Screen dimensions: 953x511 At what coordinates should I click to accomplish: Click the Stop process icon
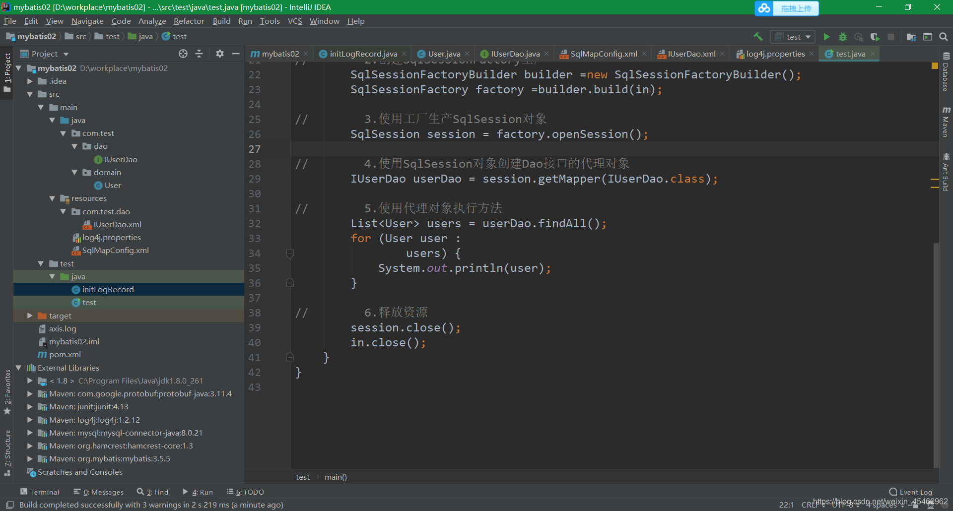tap(891, 37)
